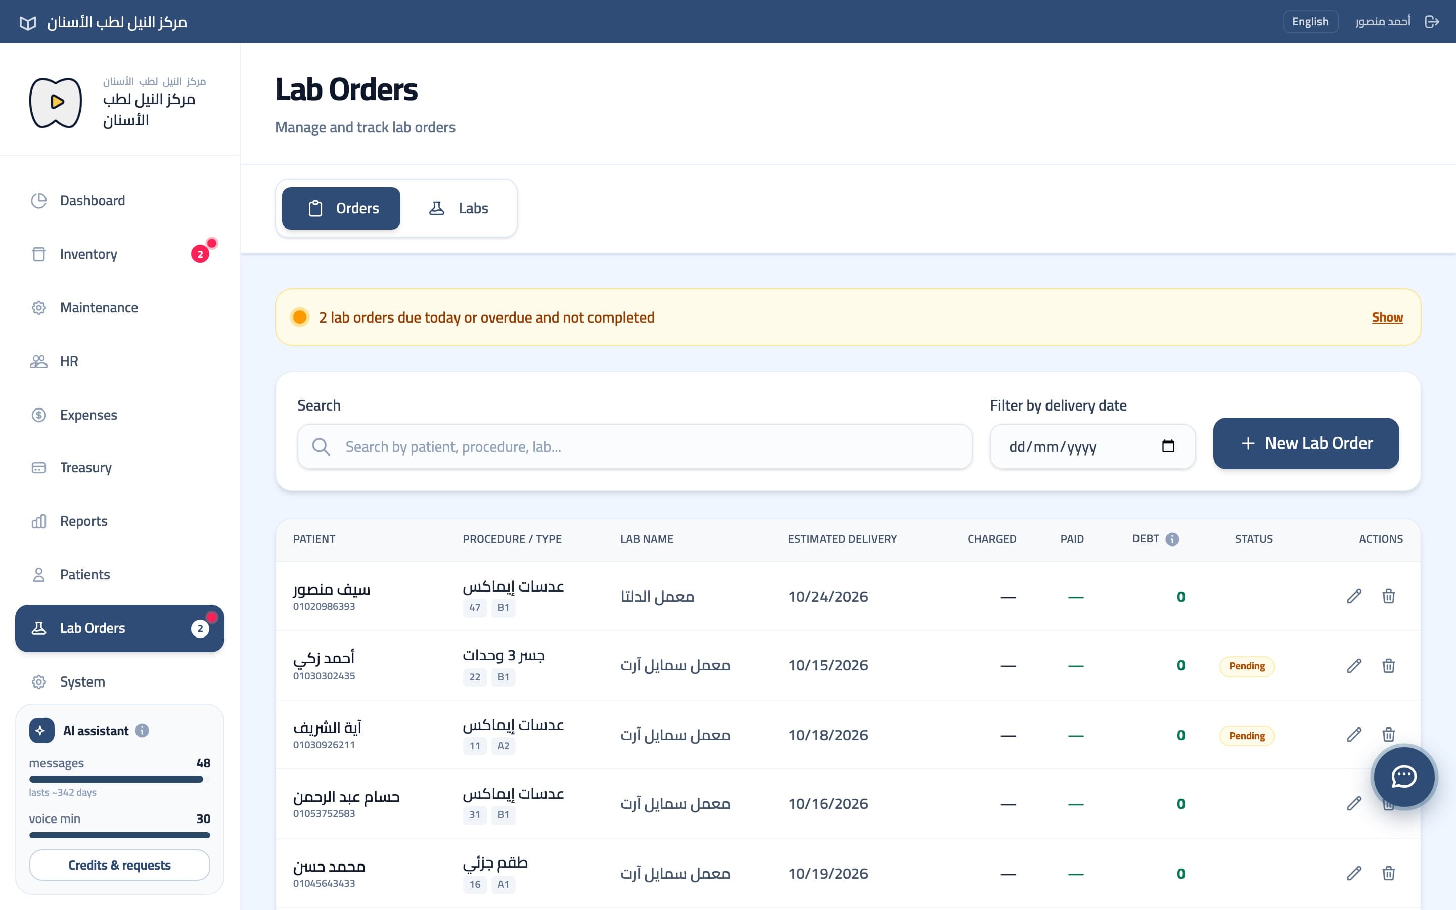1456x910 pixels.
Task: Click the AI assistant info icon
Action: tap(142, 731)
